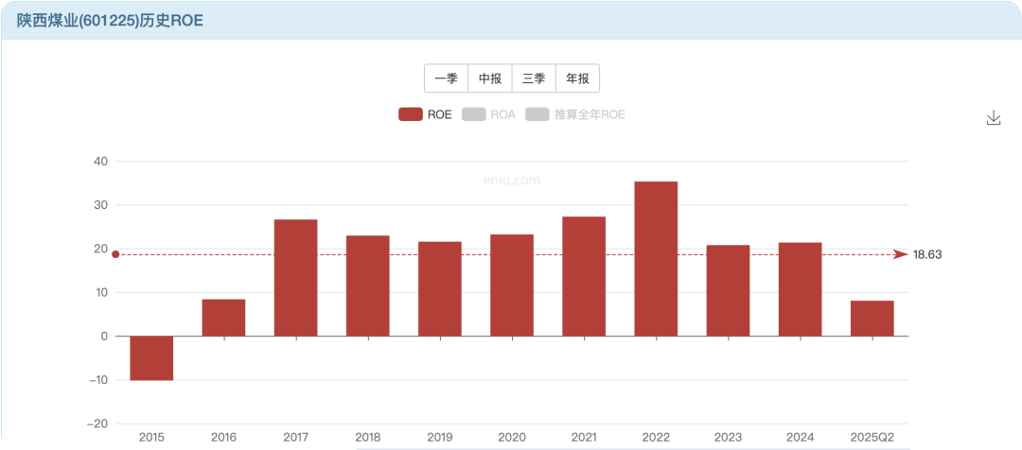Image resolution: width=1022 pixels, height=450 pixels.
Task: Click the 陕西煤业(601225)历史ROE title
Action: pos(110,20)
